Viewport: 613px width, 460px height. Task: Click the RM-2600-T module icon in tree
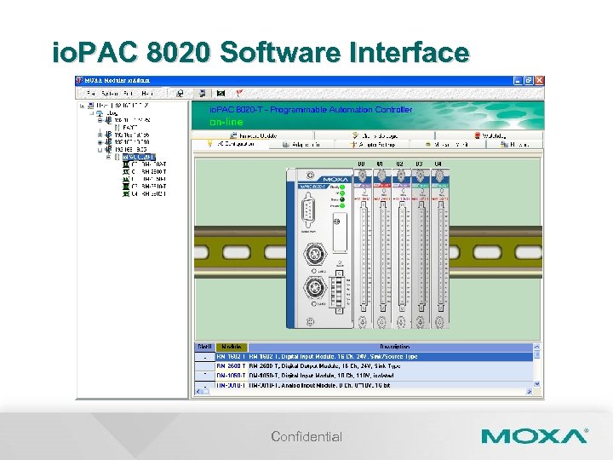click(126, 172)
